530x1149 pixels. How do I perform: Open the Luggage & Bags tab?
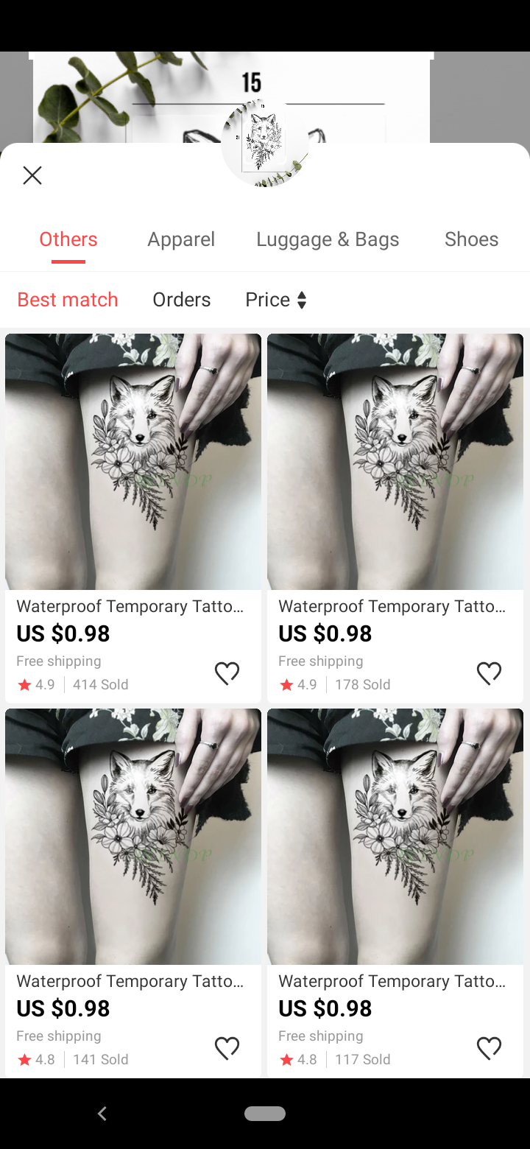click(328, 239)
